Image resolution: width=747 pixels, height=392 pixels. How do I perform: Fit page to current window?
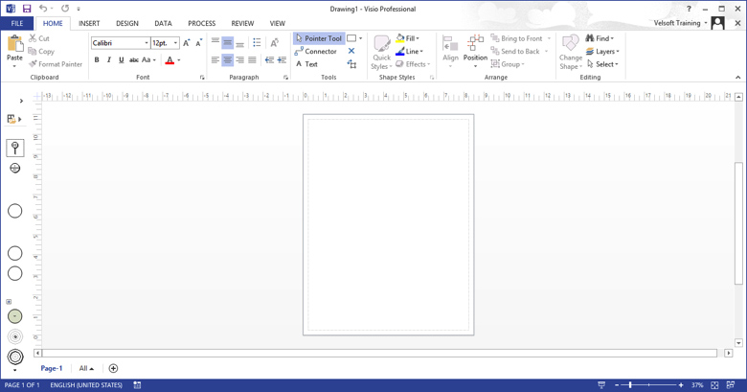click(x=714, y=385)
